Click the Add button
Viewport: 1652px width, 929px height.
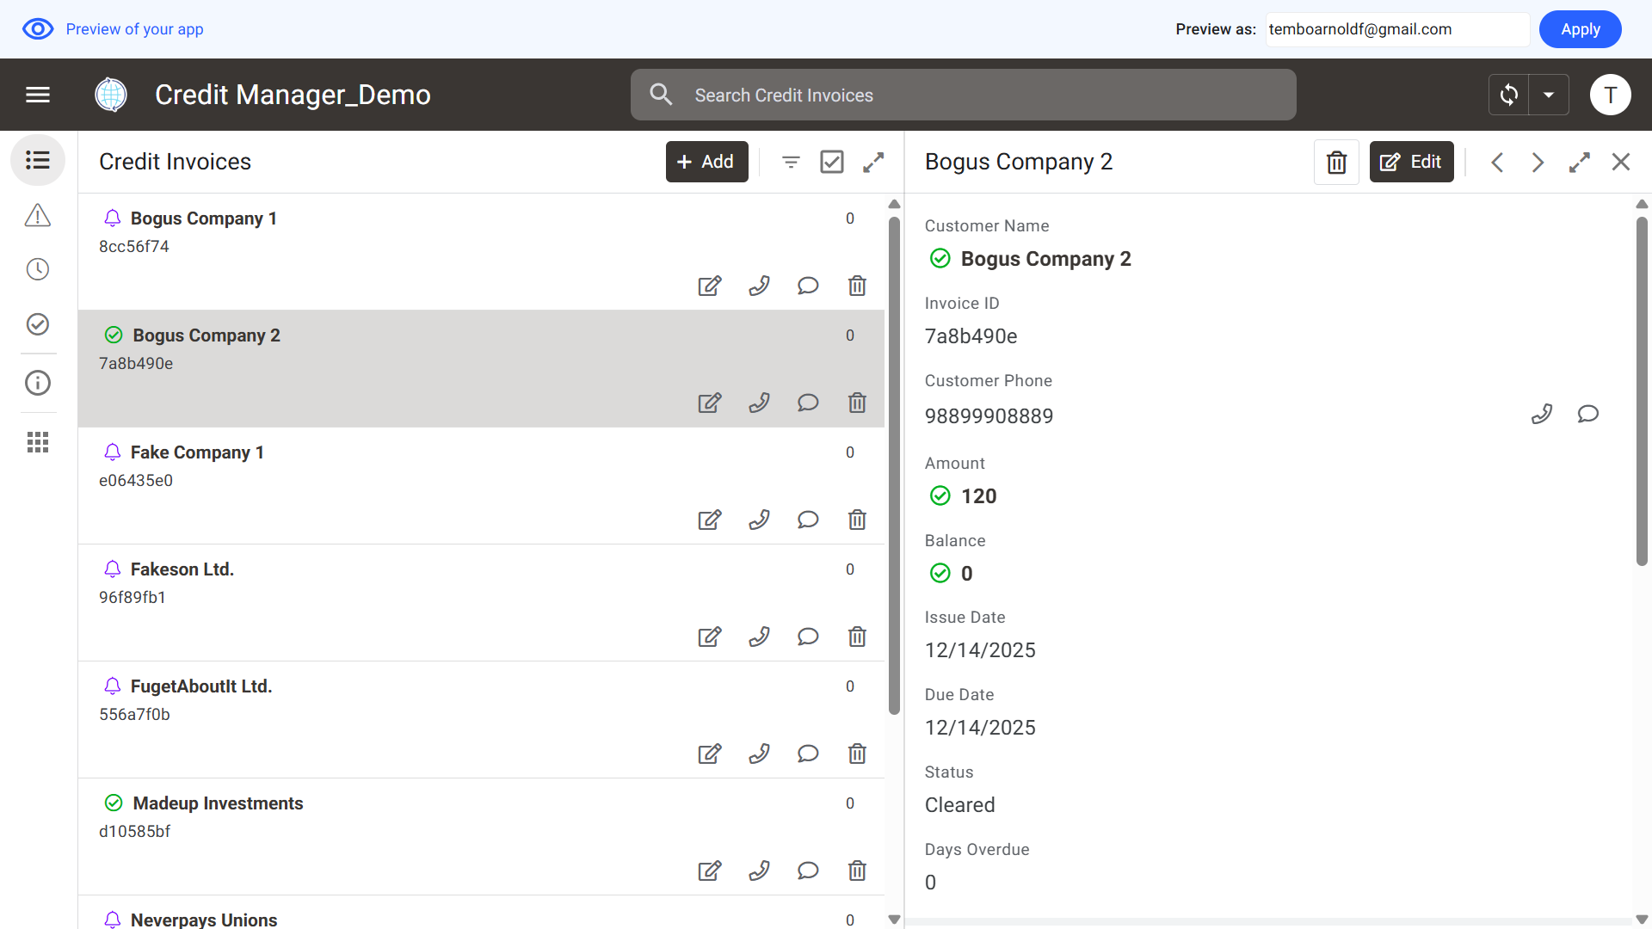coord(706,162)
